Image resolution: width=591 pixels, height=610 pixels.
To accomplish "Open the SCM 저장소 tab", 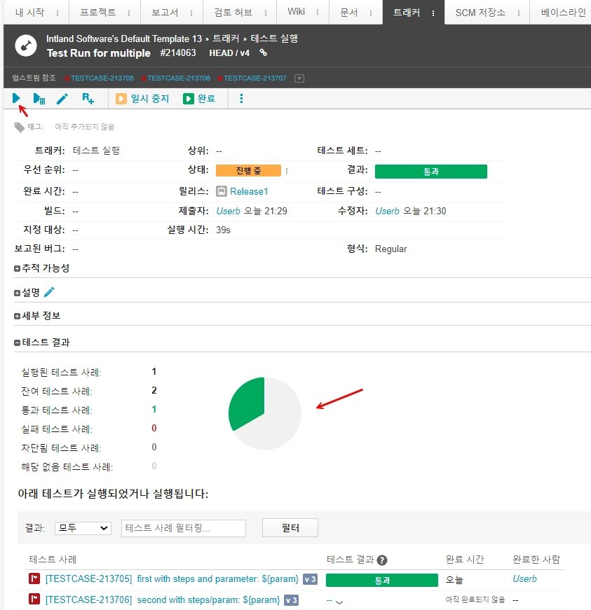I will coord(480,13).
